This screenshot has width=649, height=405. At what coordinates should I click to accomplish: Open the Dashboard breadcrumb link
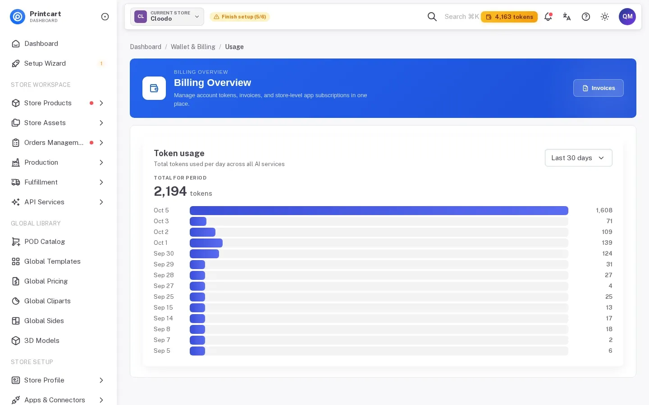[x=146, y=47]
